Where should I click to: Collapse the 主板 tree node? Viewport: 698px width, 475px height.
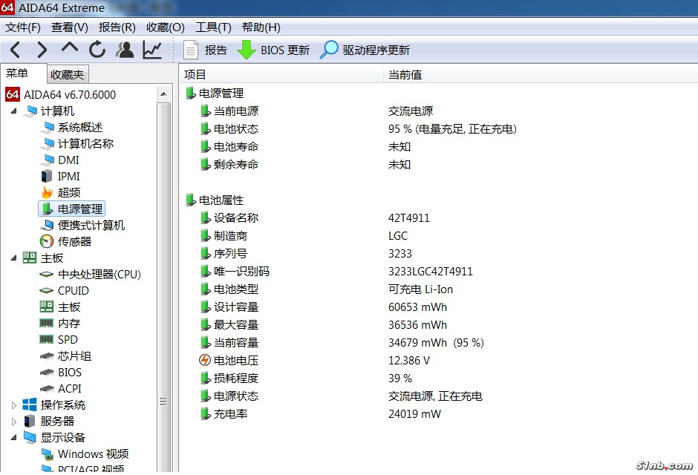[13, 258]
